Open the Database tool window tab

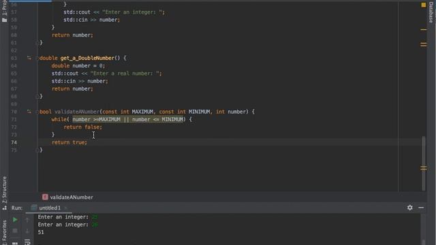point(431,12)
